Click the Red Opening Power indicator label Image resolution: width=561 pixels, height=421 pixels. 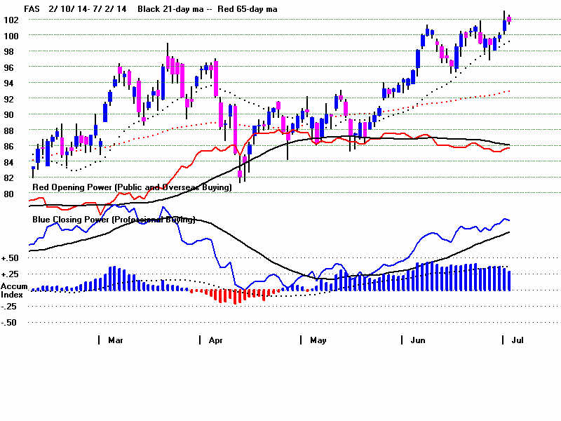132,187
